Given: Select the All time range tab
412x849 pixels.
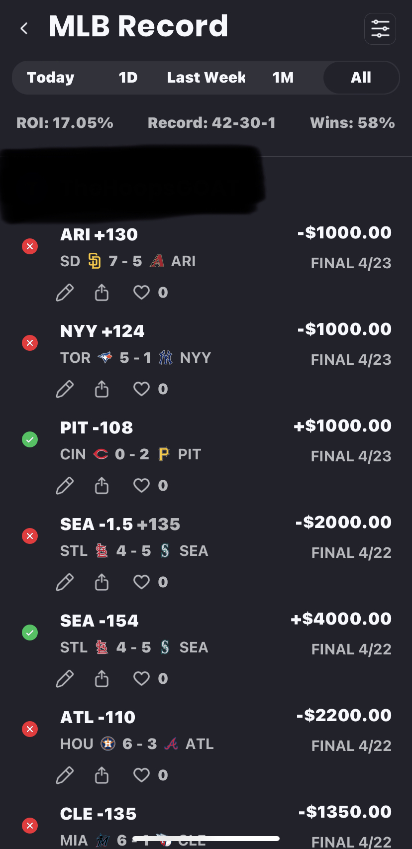Looking at the screenshot, I should coord(361,78).
